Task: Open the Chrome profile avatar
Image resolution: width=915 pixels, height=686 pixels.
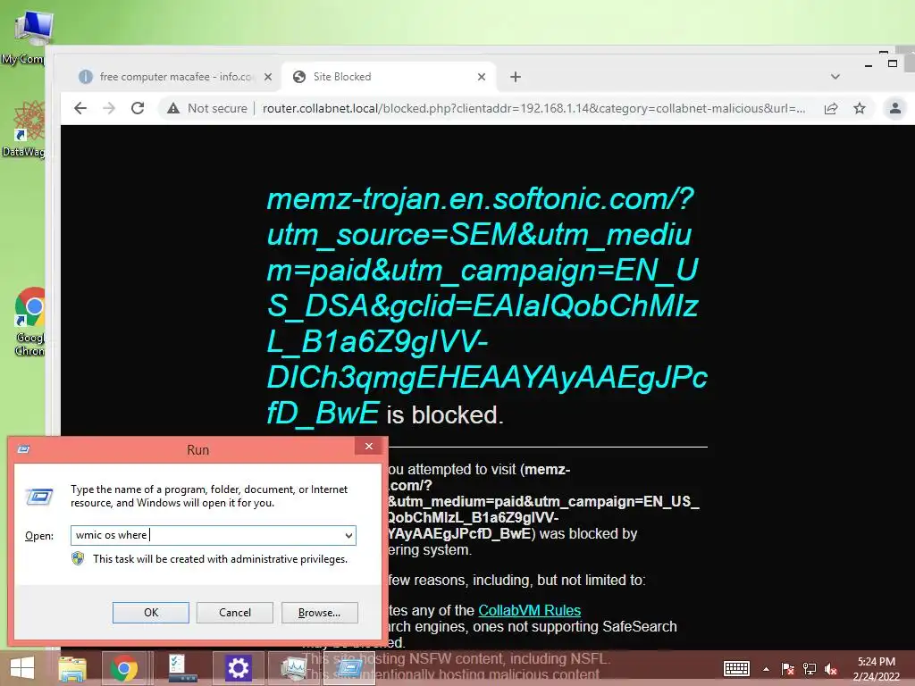Action: (895, 108)
